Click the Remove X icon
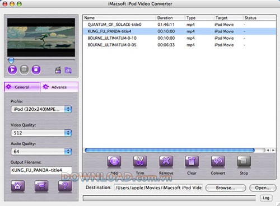 pos(166,161)
